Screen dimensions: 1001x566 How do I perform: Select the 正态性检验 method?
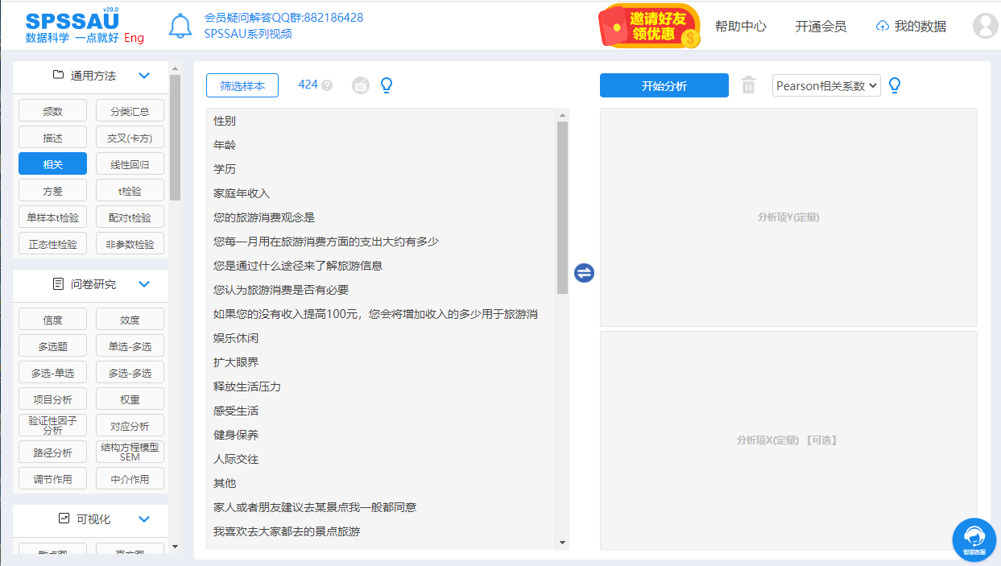[x=52, y=243]
